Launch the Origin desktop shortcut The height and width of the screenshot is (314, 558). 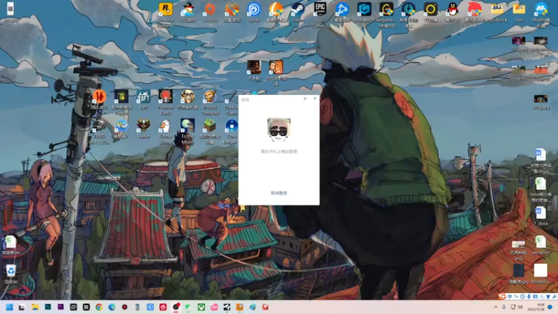tap(210, 12)
